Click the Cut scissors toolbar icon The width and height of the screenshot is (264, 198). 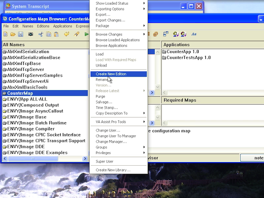point(41,34)
